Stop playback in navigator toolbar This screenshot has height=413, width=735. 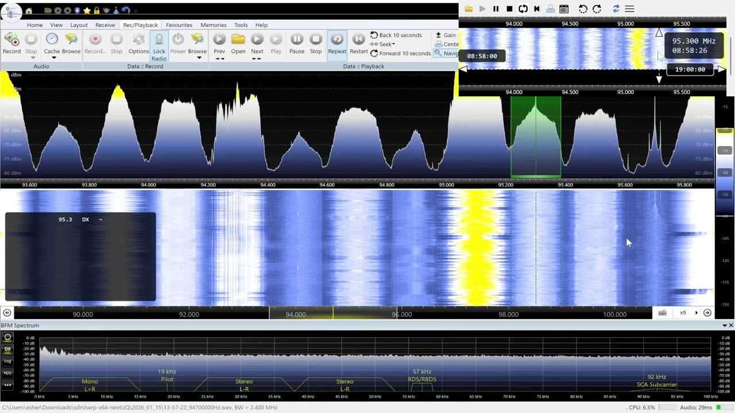pyautogui.click(x=509, y=9)
